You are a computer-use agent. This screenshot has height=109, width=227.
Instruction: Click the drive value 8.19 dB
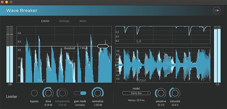(48, 105)
